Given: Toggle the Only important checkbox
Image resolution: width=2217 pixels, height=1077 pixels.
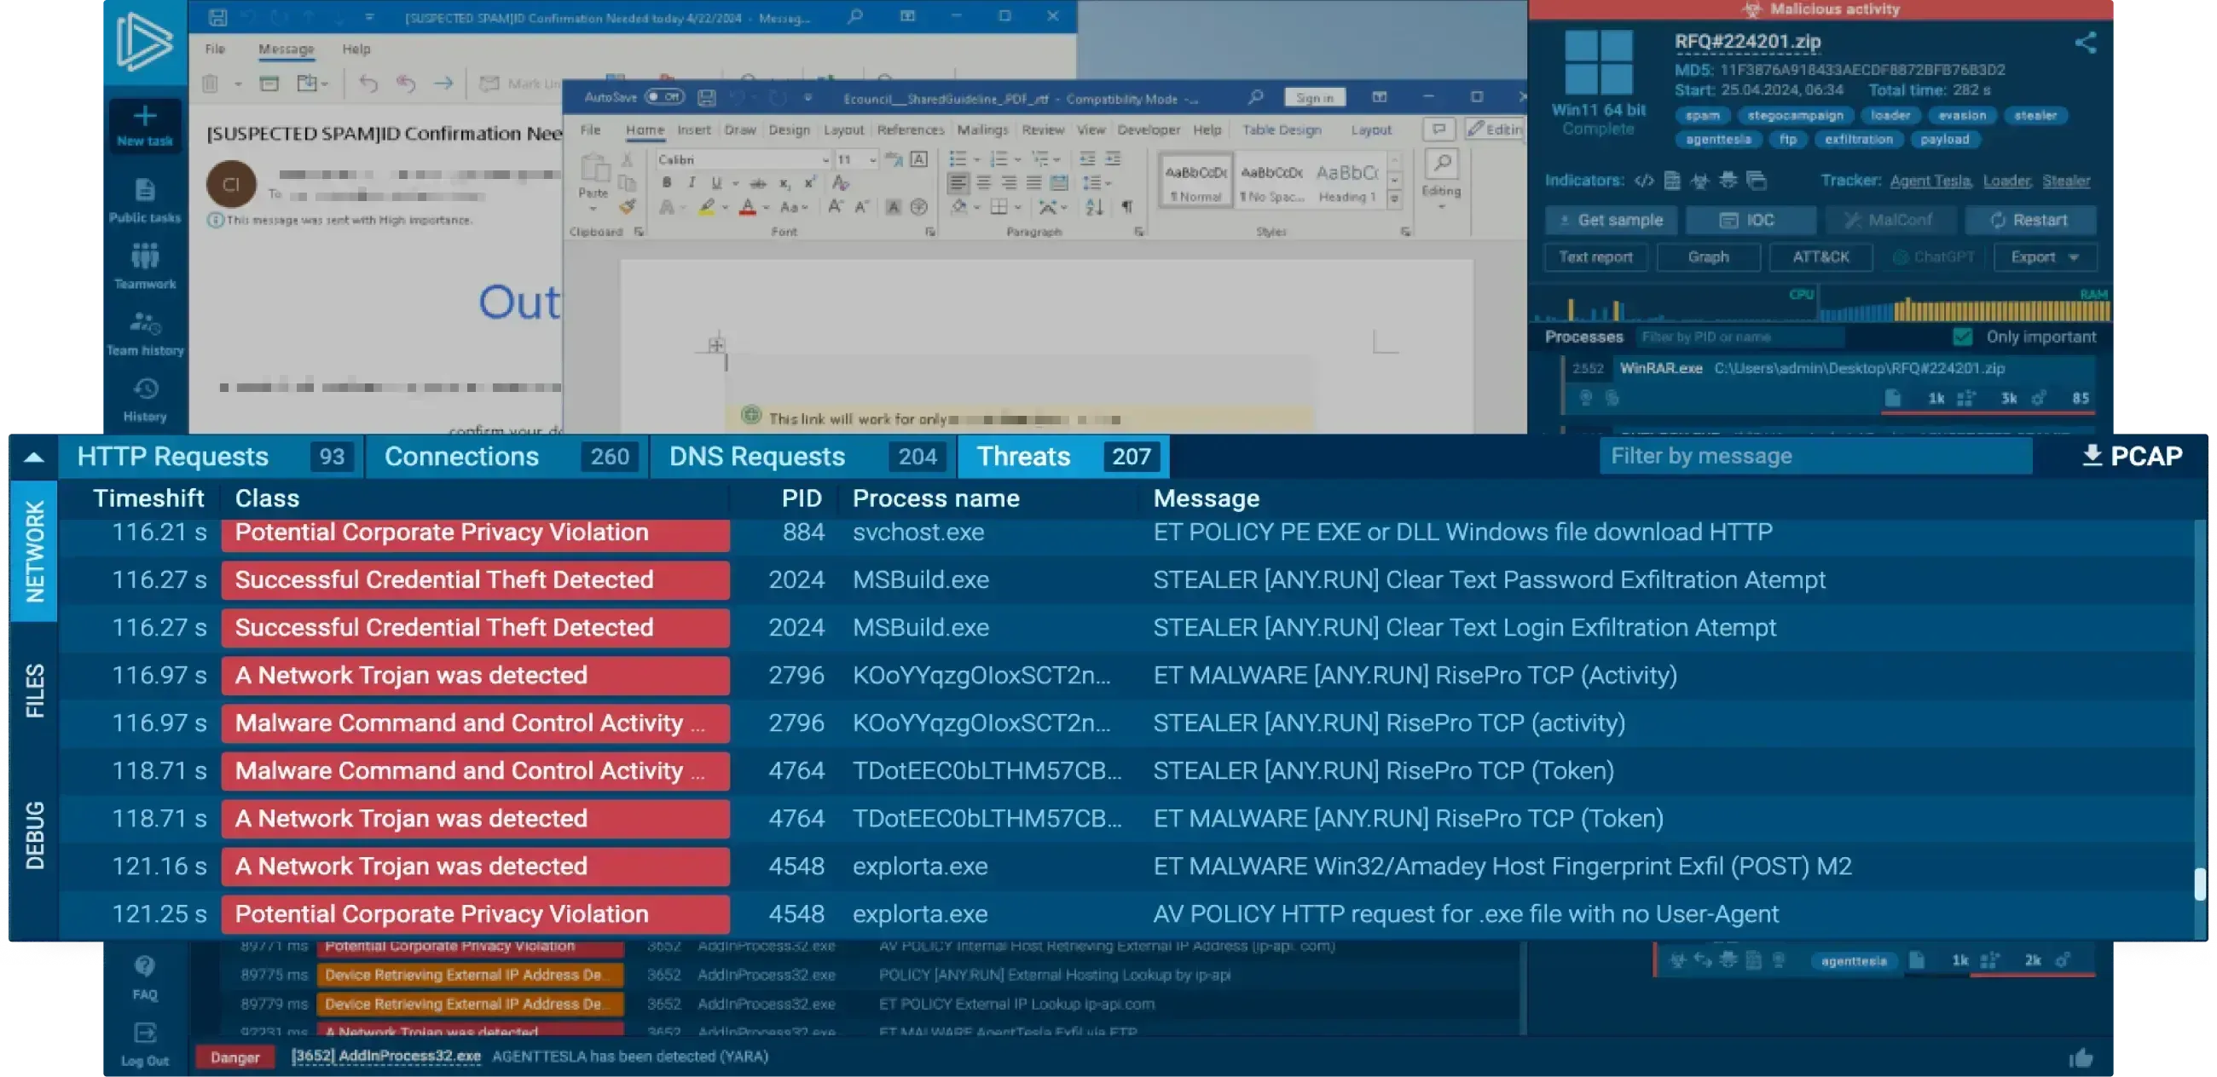Looking at the screenshot, I should pyautogui.click(x=1962, y=337).
